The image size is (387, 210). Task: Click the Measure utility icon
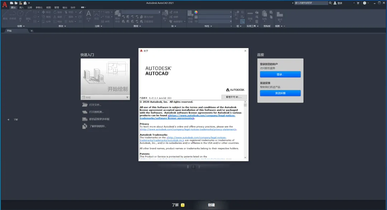click(250, 15)
